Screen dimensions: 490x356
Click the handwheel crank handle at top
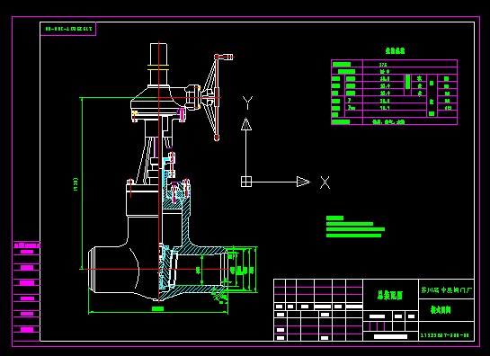point(225,57)
